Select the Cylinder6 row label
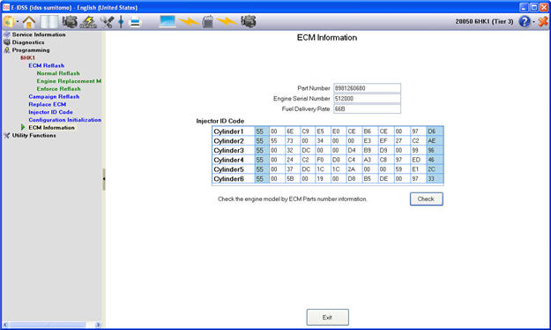 coord(228,179)
